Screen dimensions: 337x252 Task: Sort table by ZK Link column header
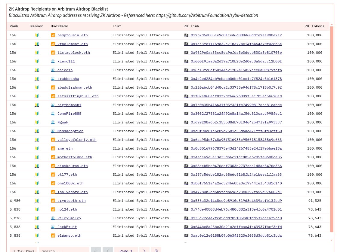(x=192, y=26)
